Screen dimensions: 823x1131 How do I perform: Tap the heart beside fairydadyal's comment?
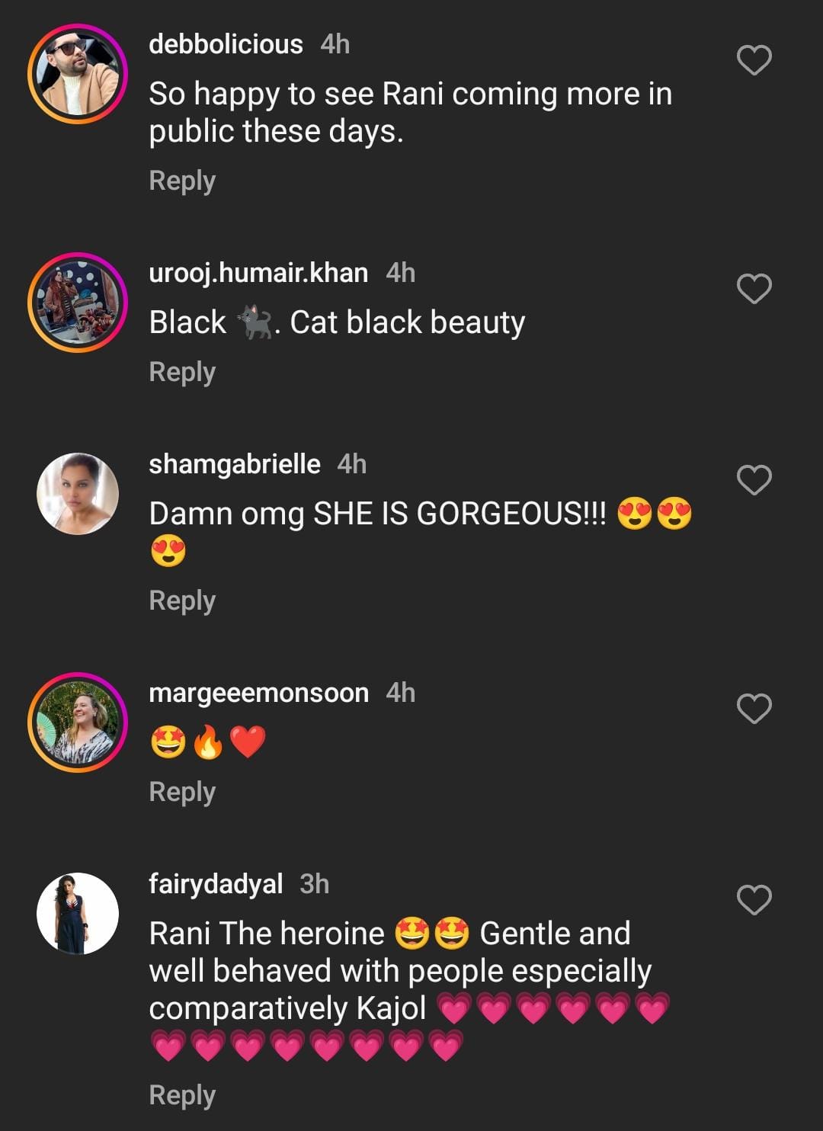[754, 899]
